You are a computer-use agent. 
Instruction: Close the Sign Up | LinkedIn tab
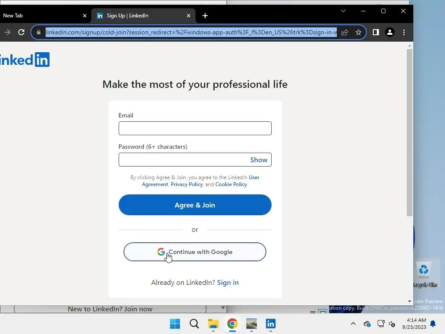pyautogui.click(x=189, y=16)
